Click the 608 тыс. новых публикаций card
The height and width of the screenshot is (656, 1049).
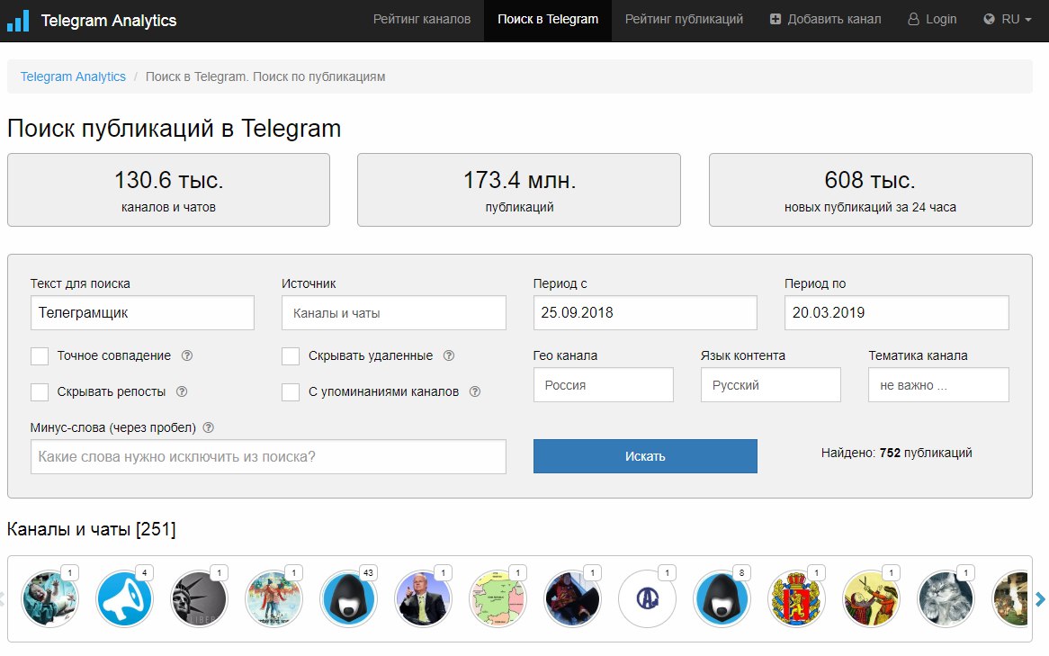point(870,190)
